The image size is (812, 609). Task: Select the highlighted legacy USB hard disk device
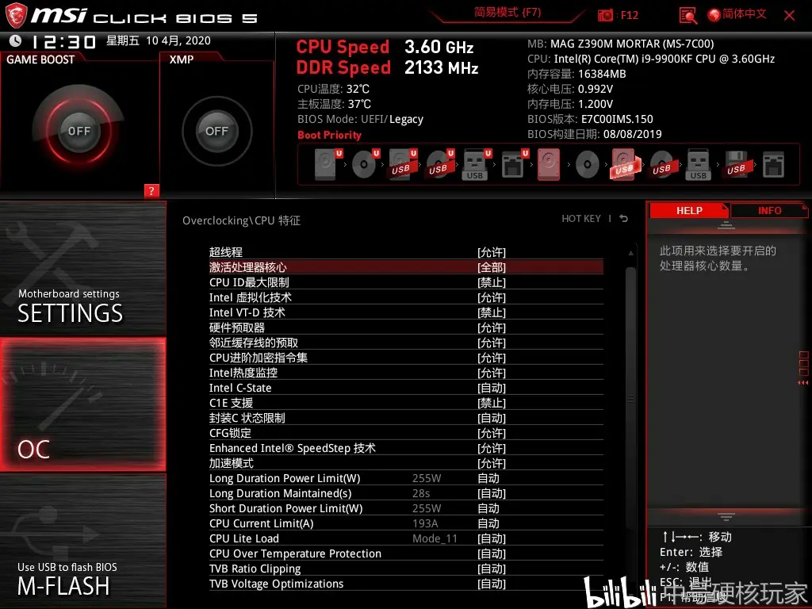pos(626,164)
